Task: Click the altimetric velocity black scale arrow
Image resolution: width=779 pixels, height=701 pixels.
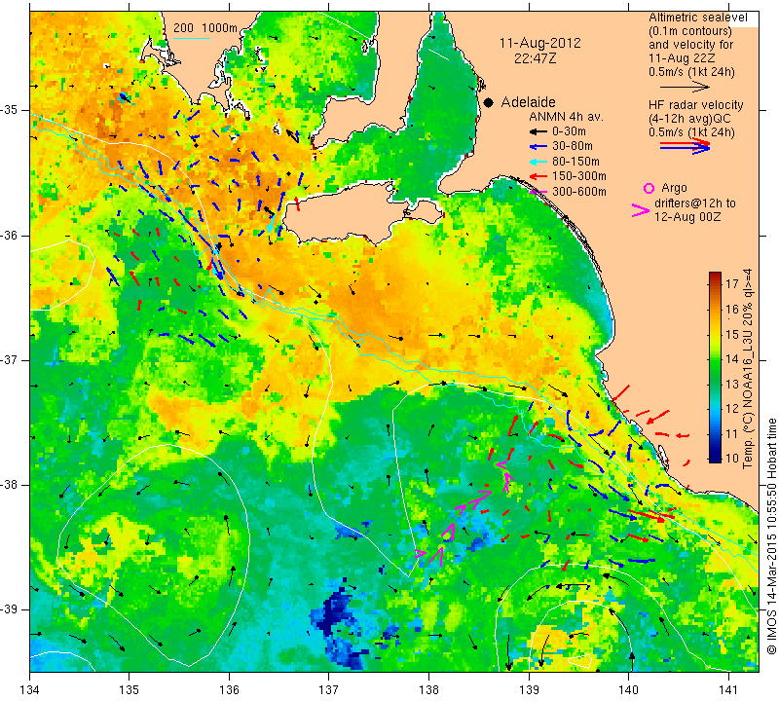Action: pyautogui.click(x=685, y=87)
